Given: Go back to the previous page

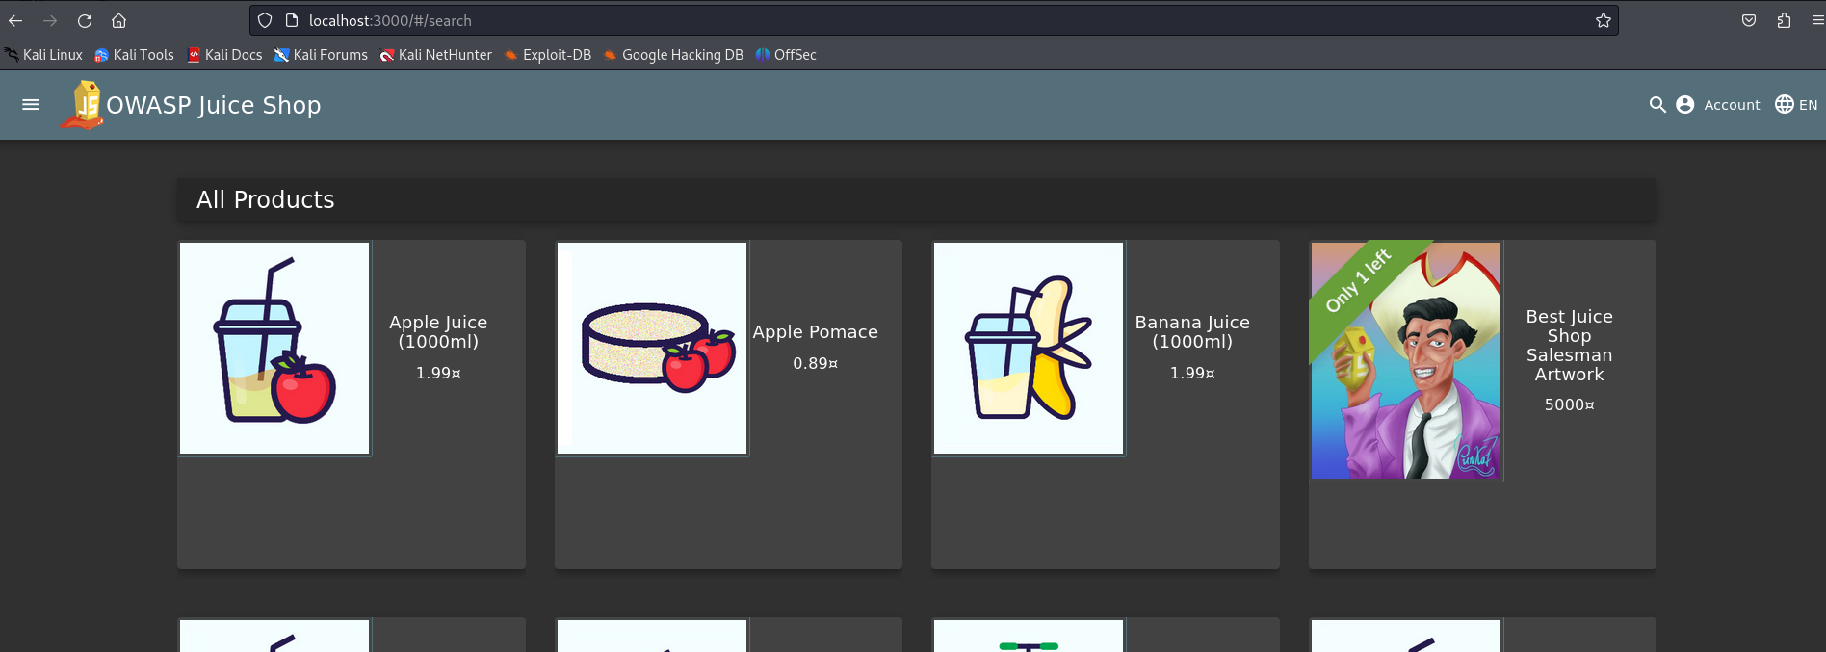Looking at the screenshot, I should tap(15, 21).
